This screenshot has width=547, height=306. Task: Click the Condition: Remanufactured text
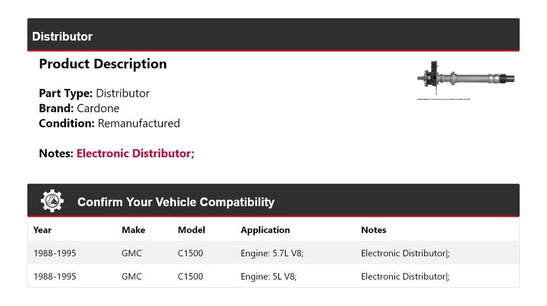tap(109, 123)
